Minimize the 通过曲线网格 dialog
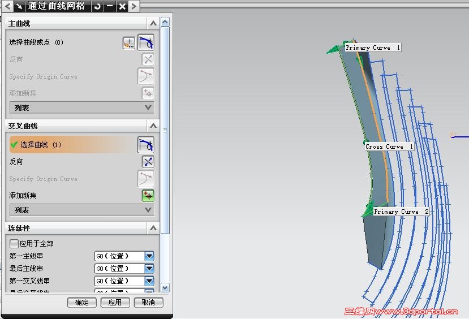The width and height of the screenshot is (469, 319). tap(110, 6)
